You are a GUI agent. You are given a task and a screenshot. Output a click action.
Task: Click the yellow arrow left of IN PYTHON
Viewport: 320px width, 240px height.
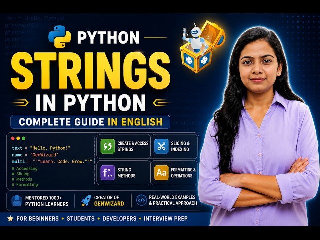tap(20, 103)
